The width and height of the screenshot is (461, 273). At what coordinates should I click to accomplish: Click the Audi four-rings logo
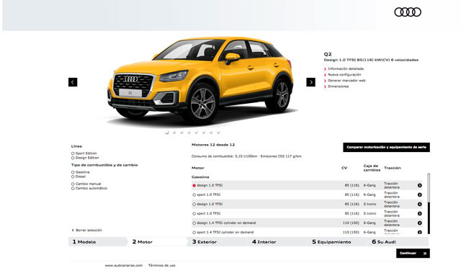408,12
